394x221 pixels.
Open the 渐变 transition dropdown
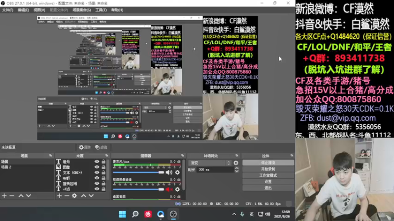(210, 163)
